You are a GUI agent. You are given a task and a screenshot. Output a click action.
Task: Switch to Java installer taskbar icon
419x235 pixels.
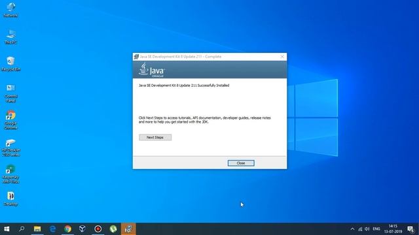128,229
